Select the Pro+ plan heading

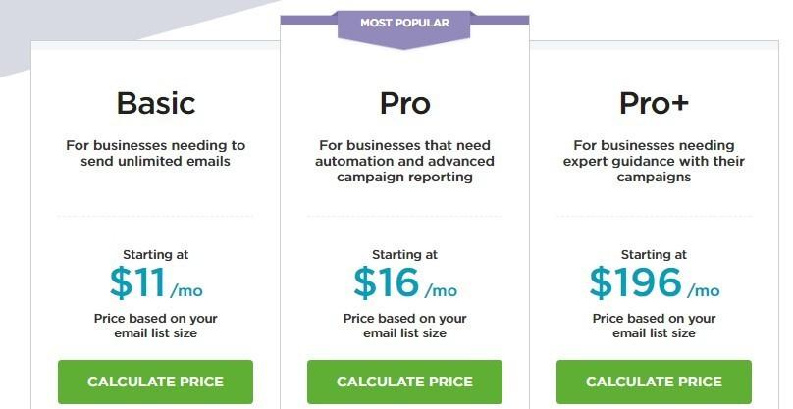click(654, 103)
